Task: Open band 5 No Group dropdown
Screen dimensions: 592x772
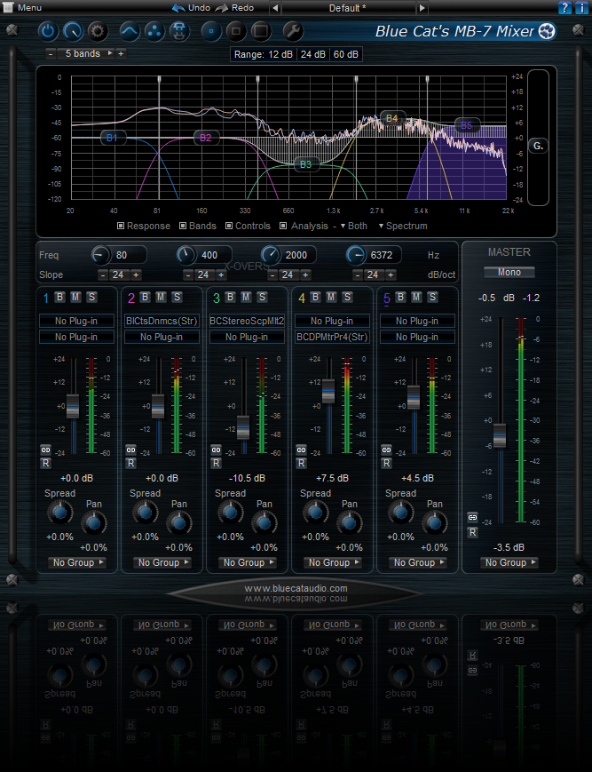Action: 417,562
